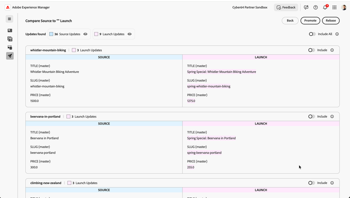The width and height of the screenshot is (350, 198).
Task: Toggle Include for beervana-in-portland
Action: coord(311,117)
